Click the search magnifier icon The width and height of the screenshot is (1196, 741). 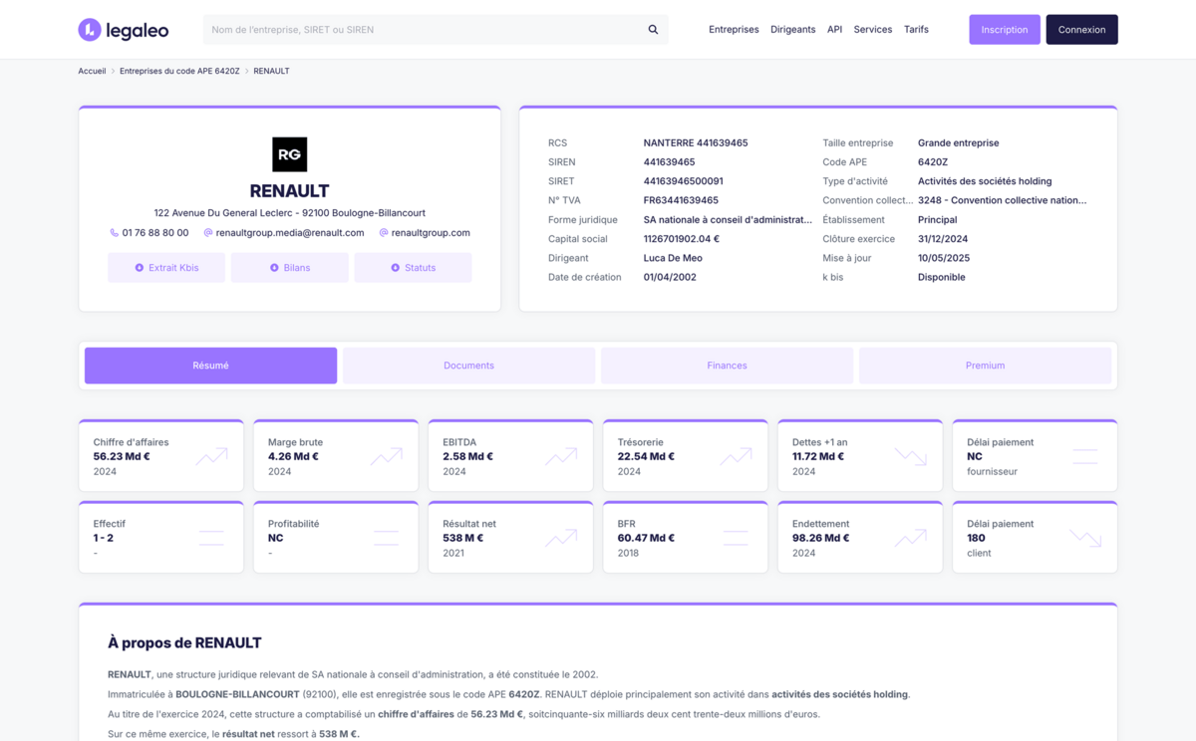tap(653, 30)
